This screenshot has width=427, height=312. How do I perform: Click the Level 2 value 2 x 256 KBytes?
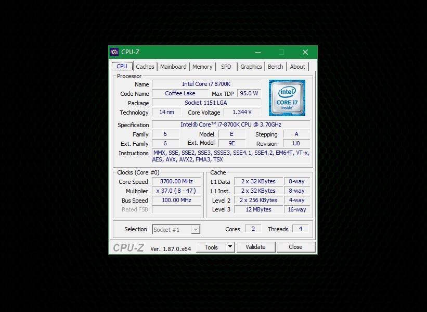258,200
